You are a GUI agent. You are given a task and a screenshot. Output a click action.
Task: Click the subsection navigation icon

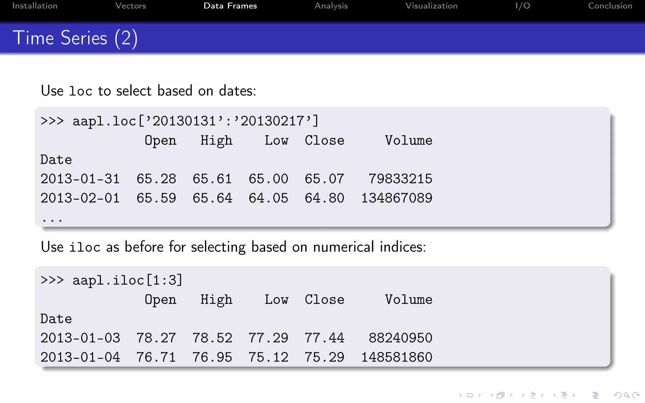click(533, 395)
